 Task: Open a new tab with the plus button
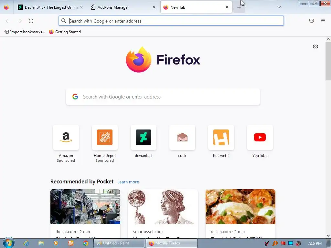tap(239, 7)
